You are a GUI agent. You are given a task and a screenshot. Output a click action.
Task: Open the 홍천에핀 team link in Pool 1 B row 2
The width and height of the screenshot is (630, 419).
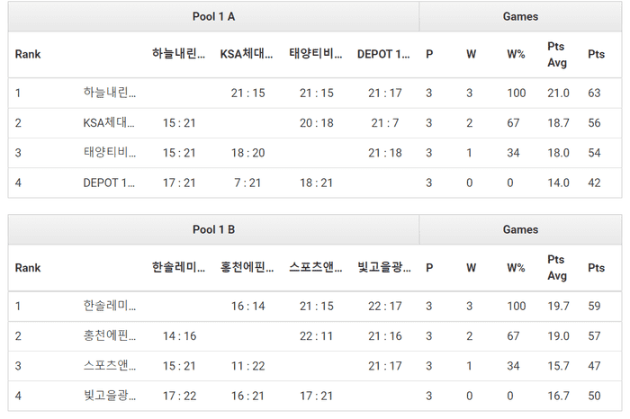109,336
